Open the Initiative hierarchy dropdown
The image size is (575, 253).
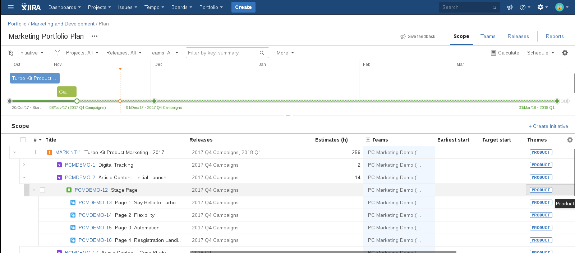click(31, 53)
